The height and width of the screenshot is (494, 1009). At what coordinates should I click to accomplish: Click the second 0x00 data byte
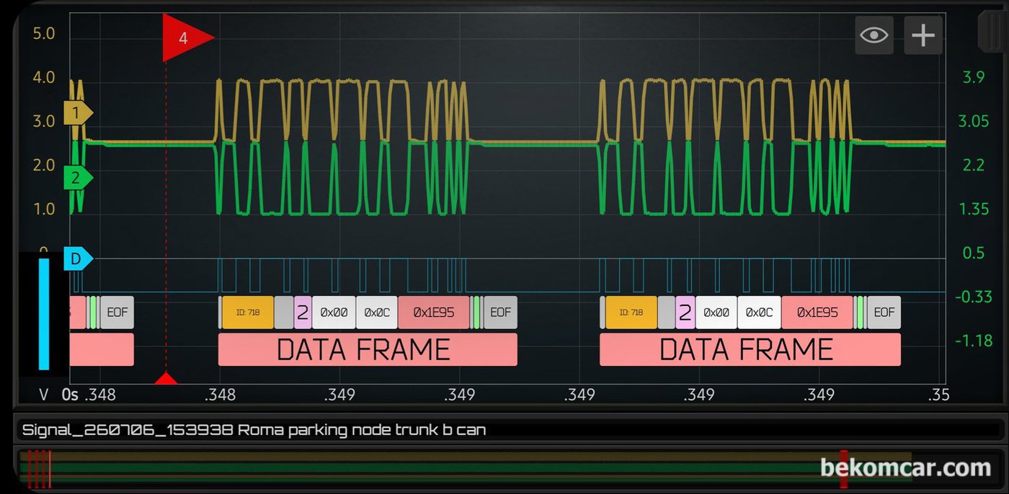(716, 313)
